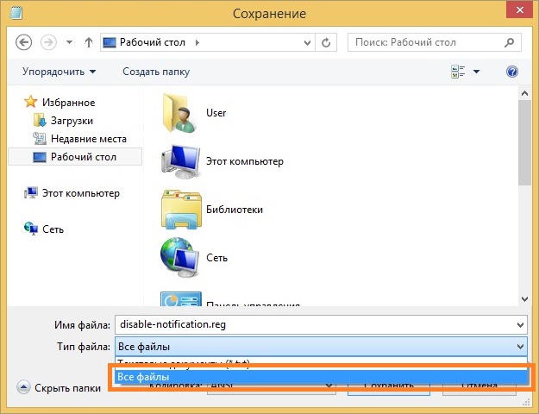
Task: Select Недавние места in the sidebar
Action: click(x=88, y=139)
